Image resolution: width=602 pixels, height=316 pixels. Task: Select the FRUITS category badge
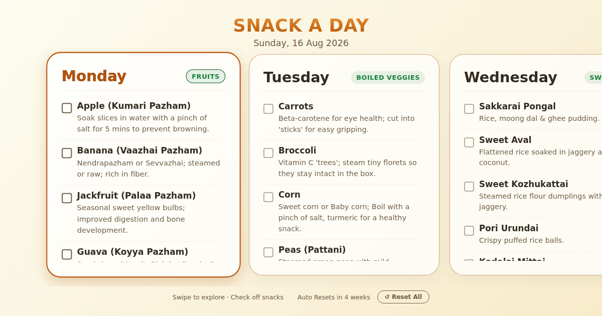(x=206, y=76)
